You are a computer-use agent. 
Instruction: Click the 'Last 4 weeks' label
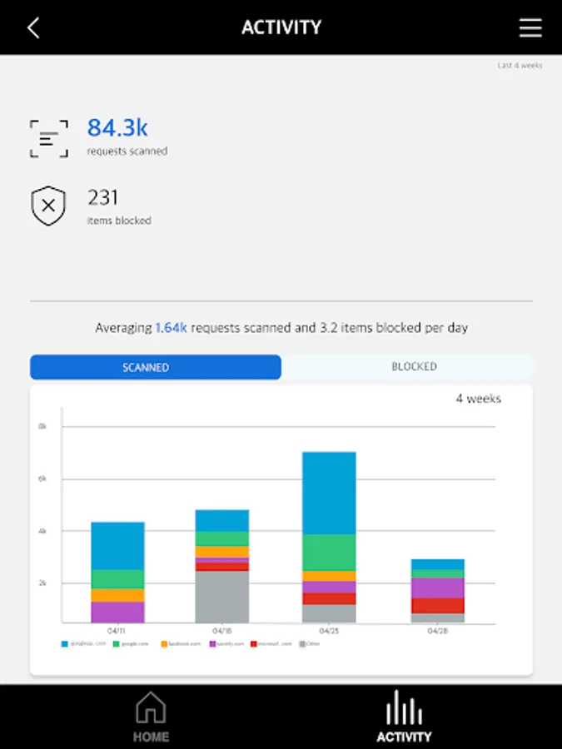pyautogui.click(x=520, y=65)
